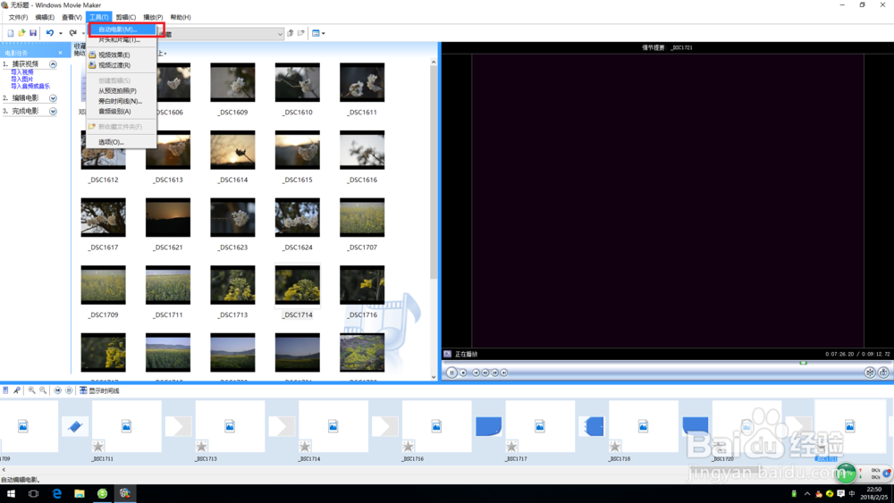Open a project with the folder icon
Screen dimensions: 894x503
(21, 33)
